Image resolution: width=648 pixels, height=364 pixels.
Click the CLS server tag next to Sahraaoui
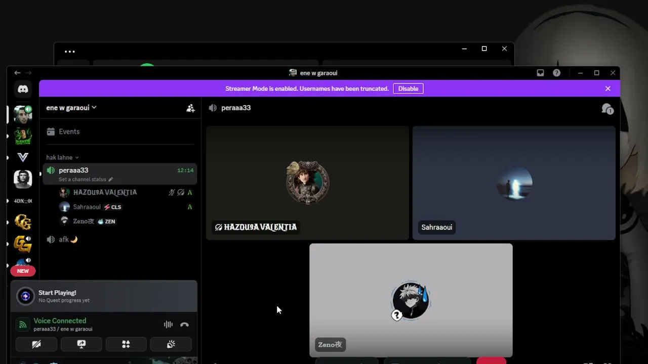click(x=113, y=207)
